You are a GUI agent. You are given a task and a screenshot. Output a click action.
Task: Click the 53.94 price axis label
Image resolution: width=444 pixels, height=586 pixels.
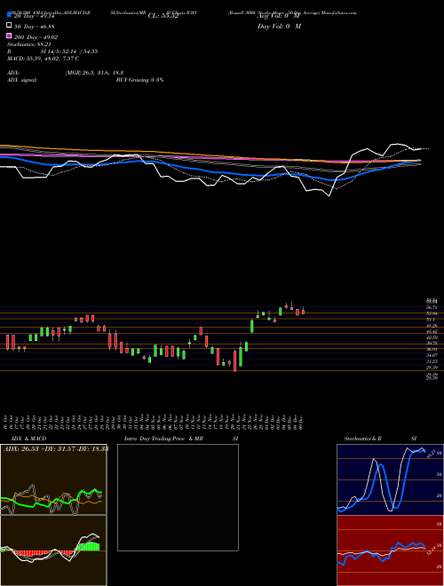point(432,313)
